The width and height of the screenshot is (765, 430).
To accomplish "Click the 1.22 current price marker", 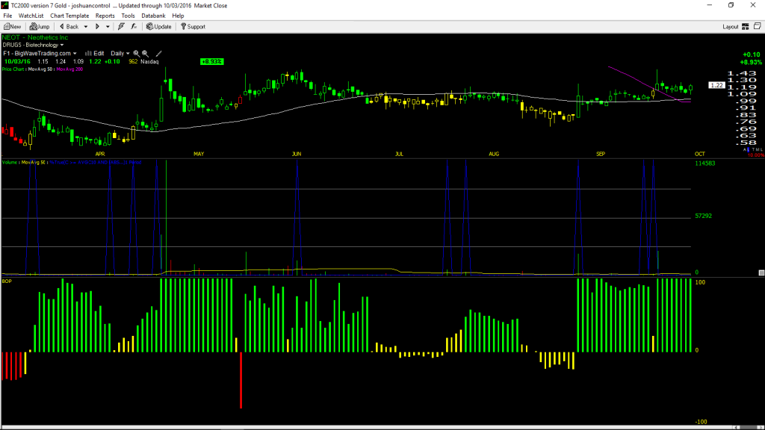I will point(716,85).
